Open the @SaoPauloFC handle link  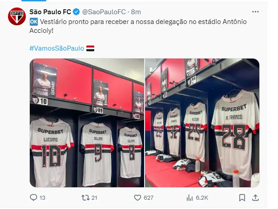[104, 12]
